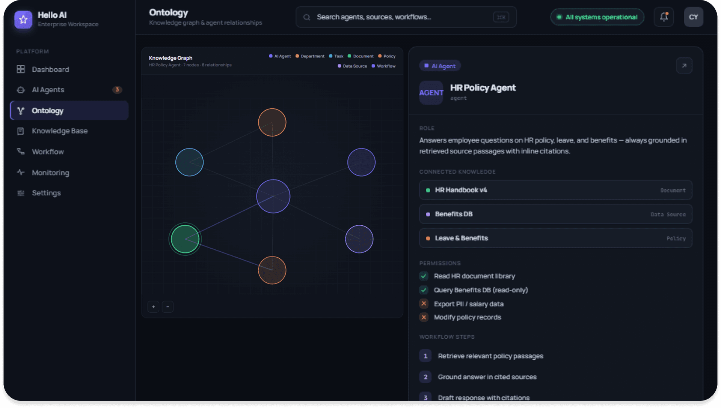Screen dimensions: 721x408
Task: Click the AI Agent tag badge
Action: [x=440, y=66]
